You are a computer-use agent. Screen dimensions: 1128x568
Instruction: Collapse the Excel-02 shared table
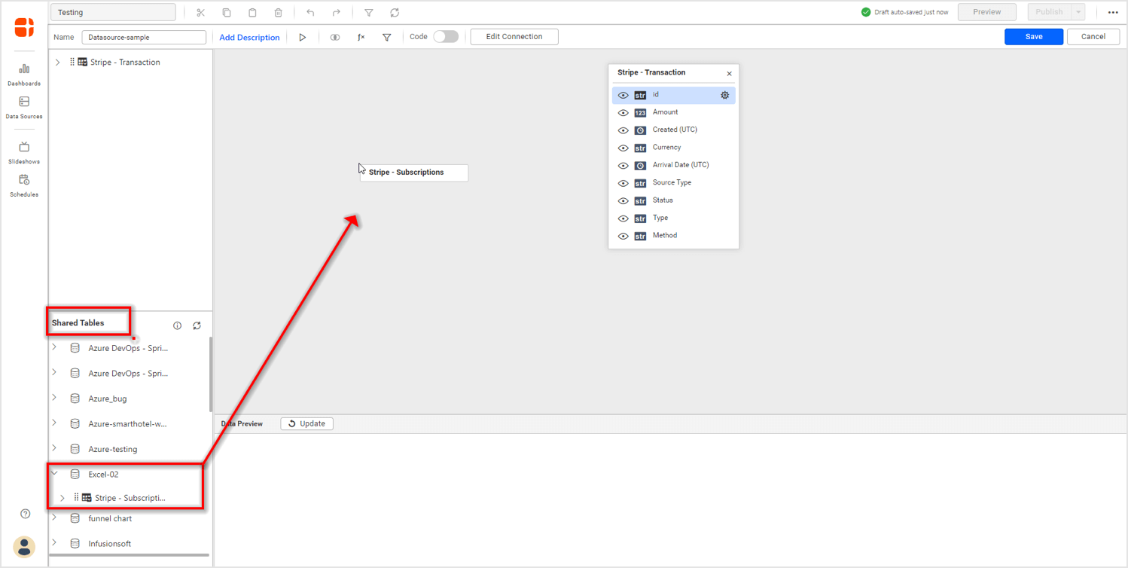tap(53, 474)
